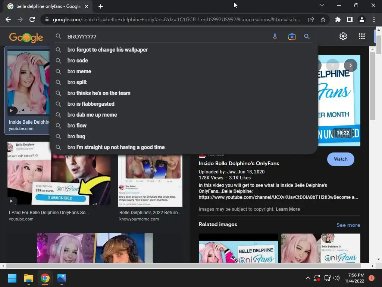Click the sync status tray icon with red dot
Image resolution: width=382 pixels, height=287 pixels.
317,278
